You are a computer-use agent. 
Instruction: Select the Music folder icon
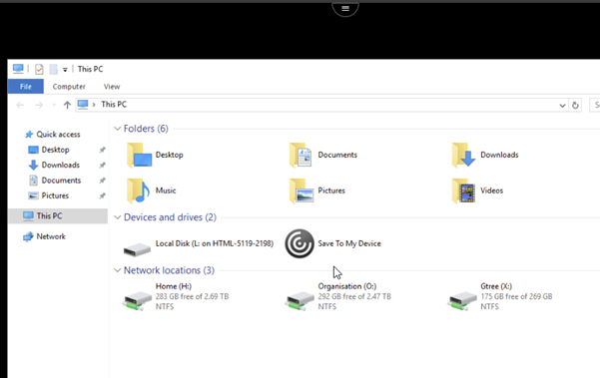coord(138,190)
